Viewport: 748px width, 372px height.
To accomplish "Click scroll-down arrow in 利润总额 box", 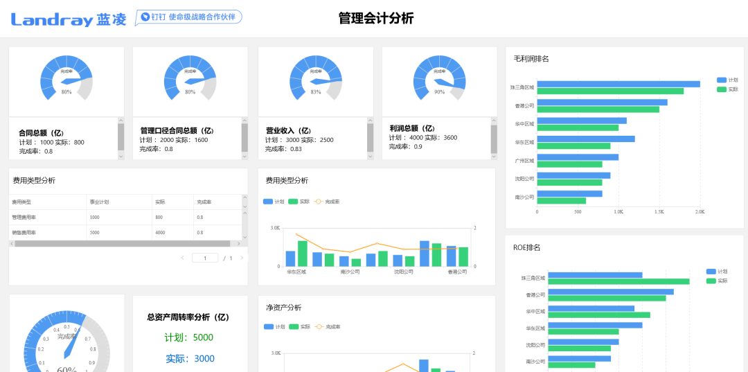I will [x=494, y=156].
